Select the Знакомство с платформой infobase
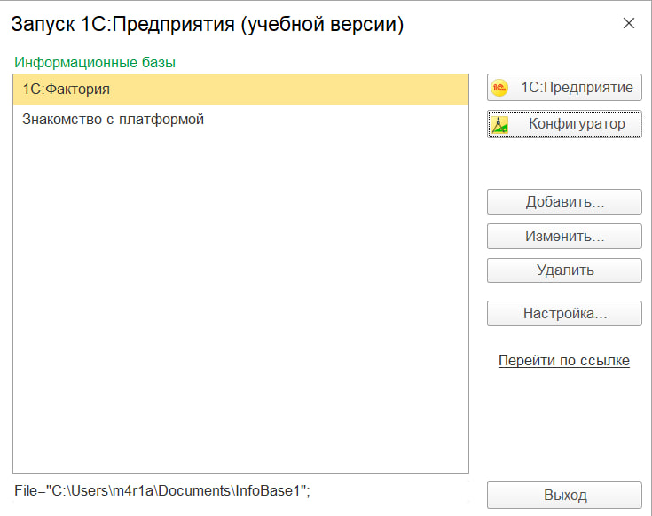The image size is (652, 516). (240, 119)
